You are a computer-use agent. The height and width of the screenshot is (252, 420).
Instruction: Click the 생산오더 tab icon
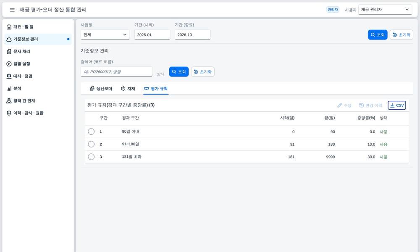click(92, 89)
